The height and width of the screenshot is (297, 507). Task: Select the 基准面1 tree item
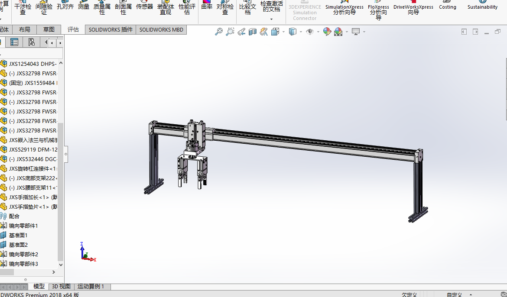(18, 235)
